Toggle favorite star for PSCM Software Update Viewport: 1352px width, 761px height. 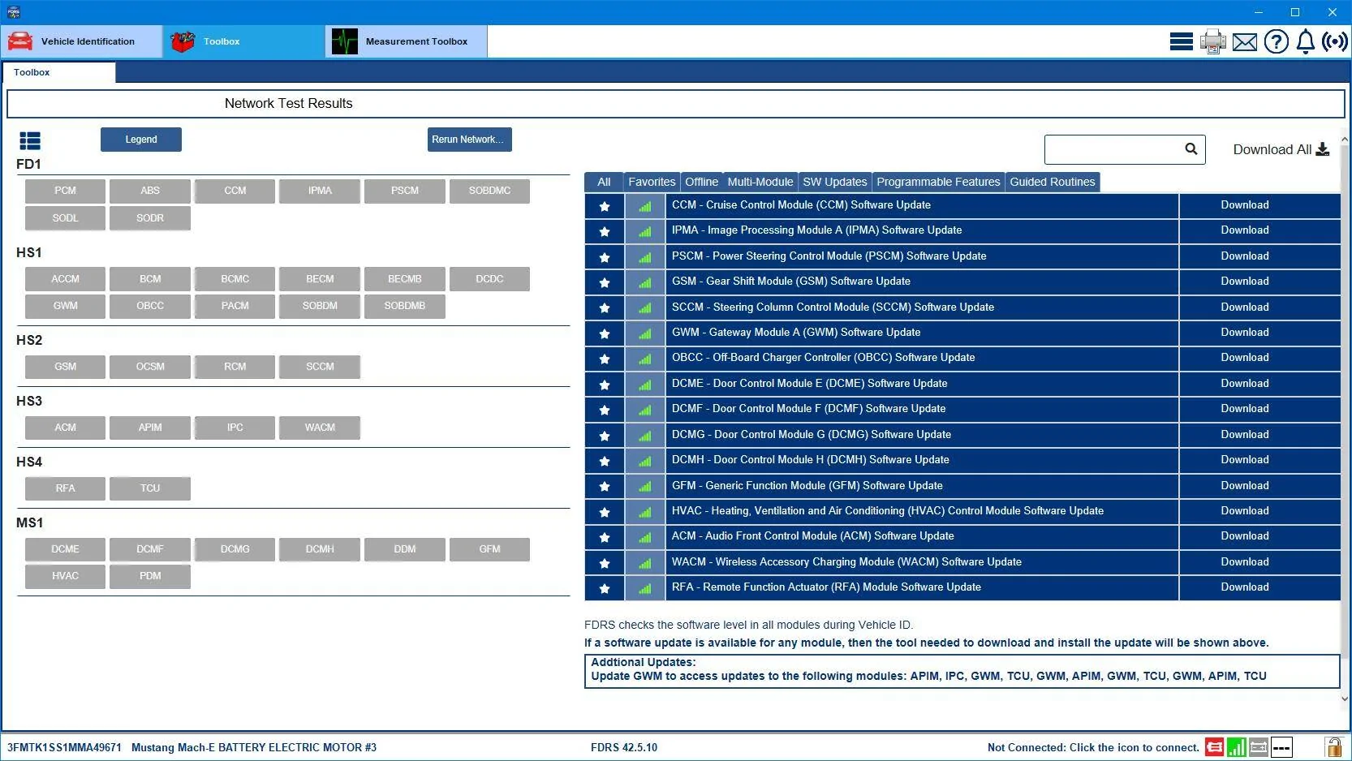[x=604, y=257]
